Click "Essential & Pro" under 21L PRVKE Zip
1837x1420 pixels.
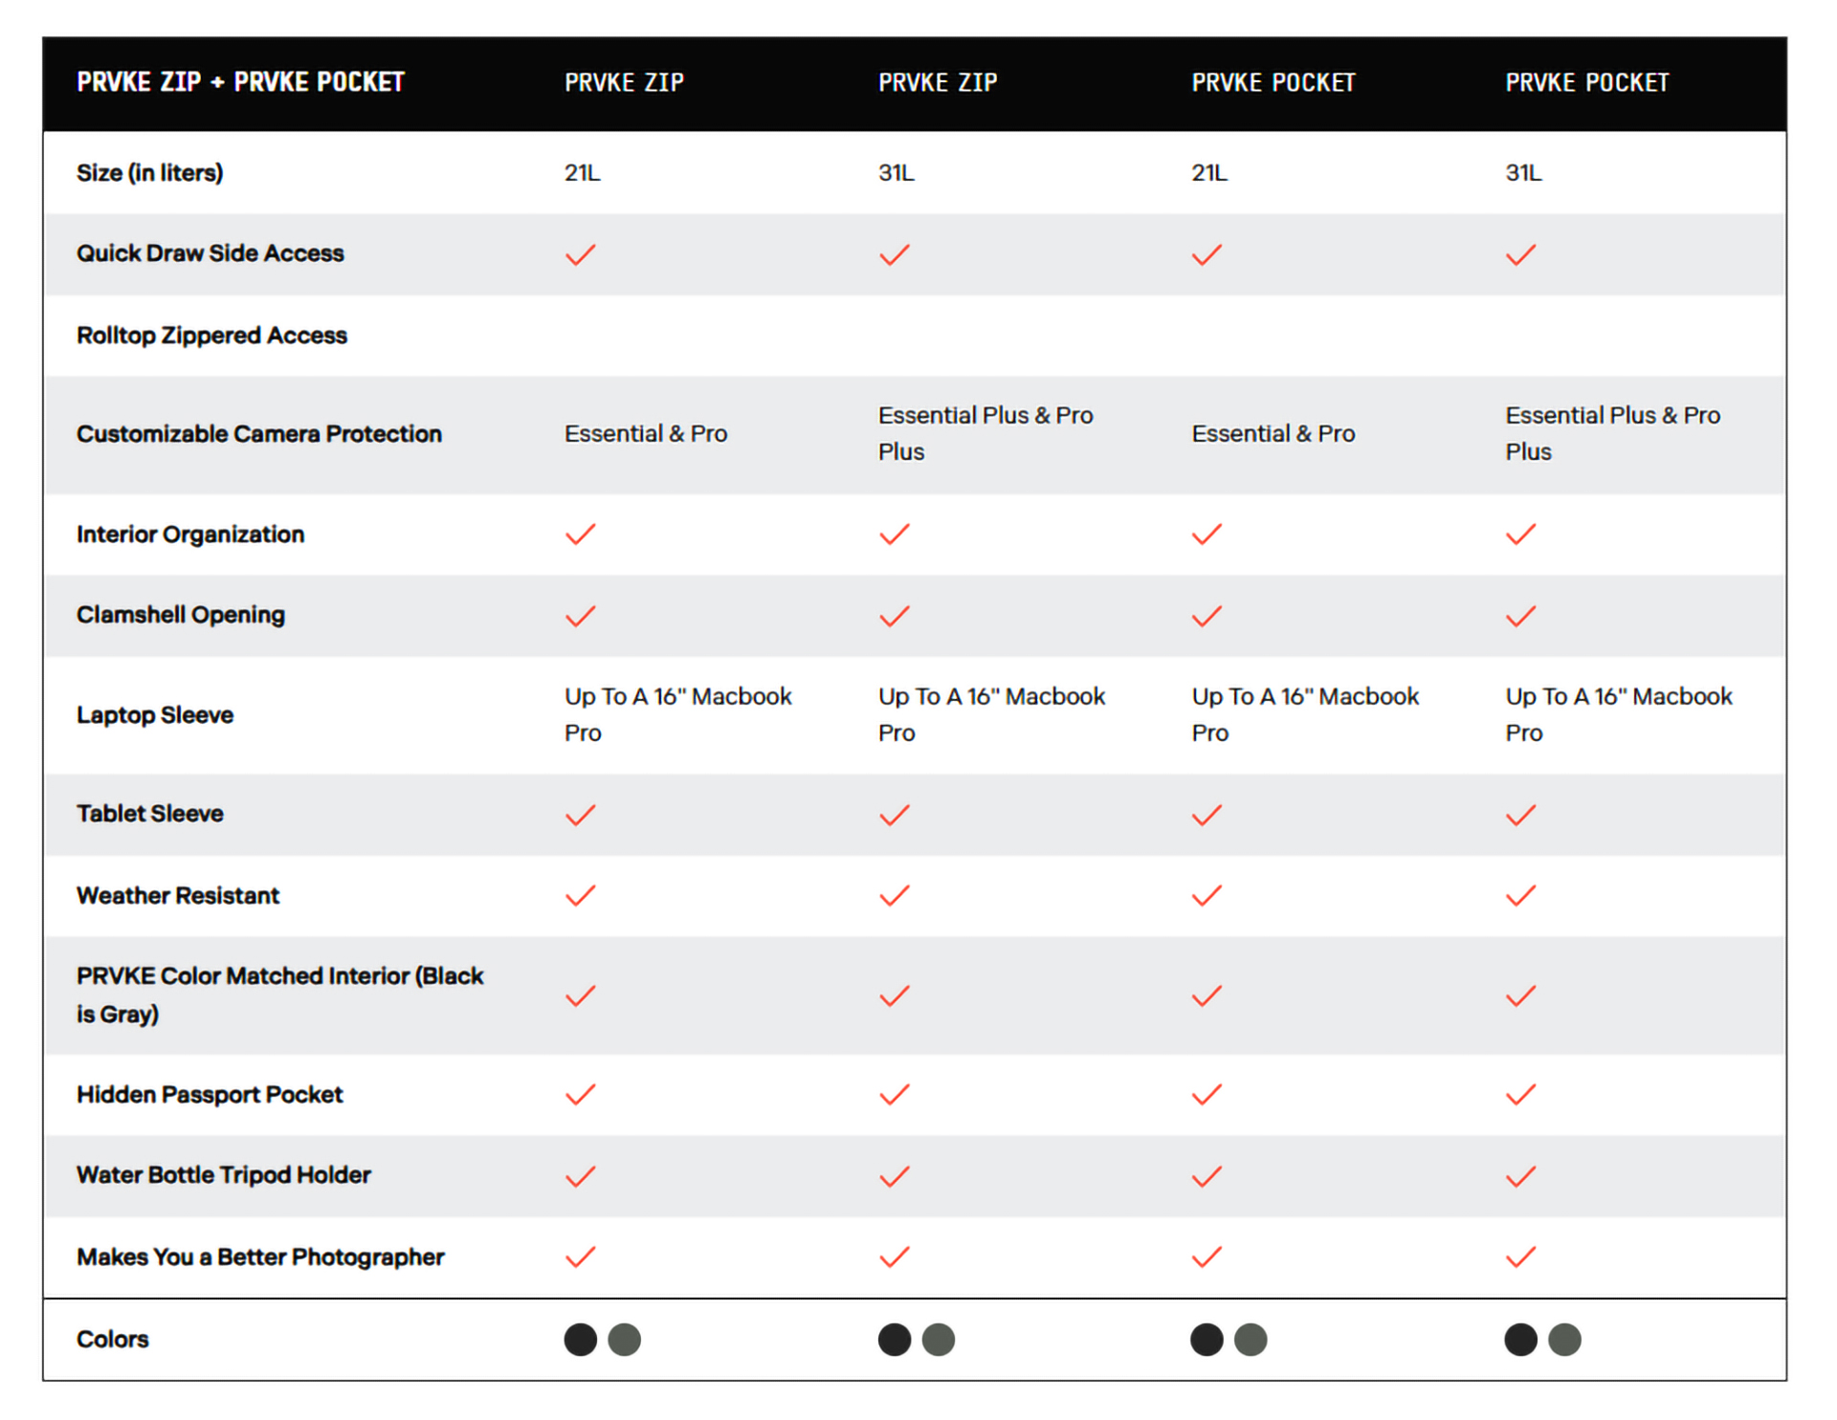pos(646,434)
